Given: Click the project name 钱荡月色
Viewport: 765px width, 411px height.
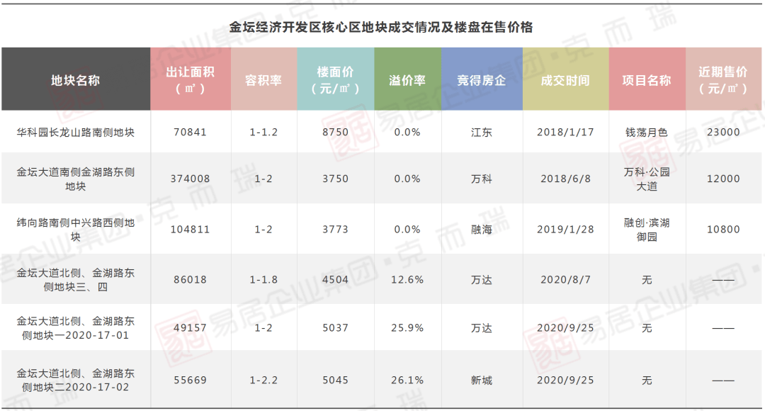Looking at the screenshot, I should (647, 133).
